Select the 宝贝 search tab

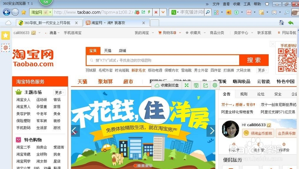pos(93,51)
